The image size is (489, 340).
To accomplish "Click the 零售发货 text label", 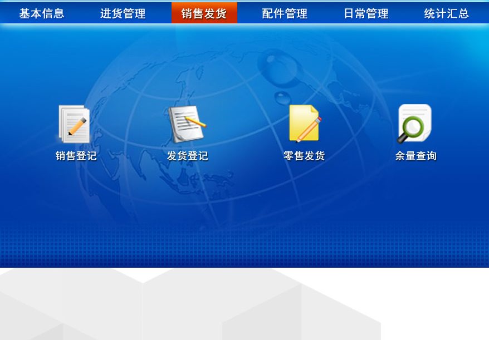I will click(304, 156).
